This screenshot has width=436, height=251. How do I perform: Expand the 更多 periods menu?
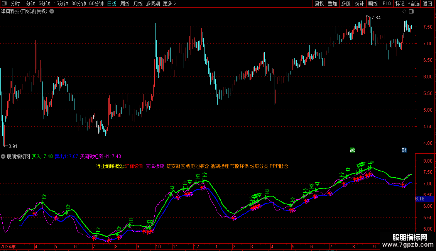coord(169,3)
